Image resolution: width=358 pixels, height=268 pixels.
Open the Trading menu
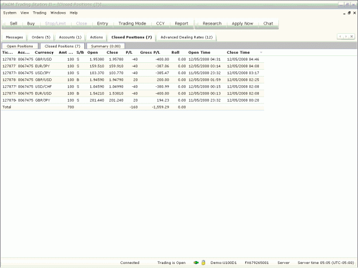pos(40,13)
